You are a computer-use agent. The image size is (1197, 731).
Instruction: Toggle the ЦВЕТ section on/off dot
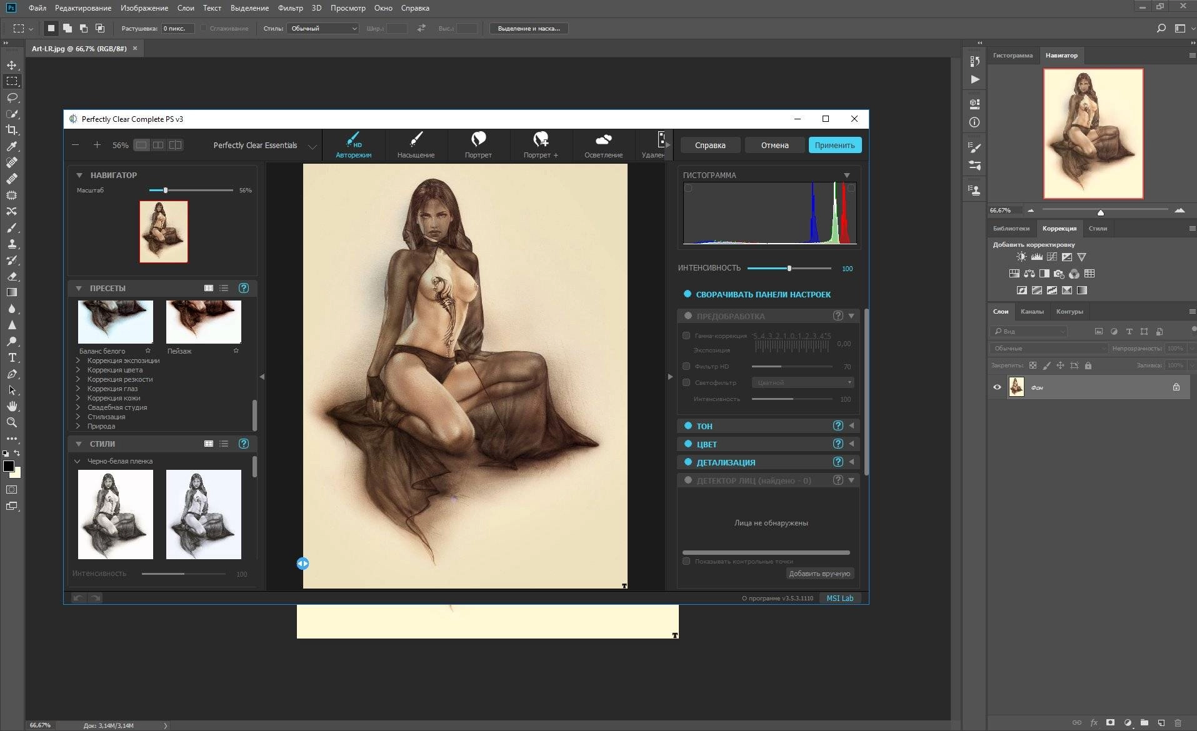coord(688,444)
